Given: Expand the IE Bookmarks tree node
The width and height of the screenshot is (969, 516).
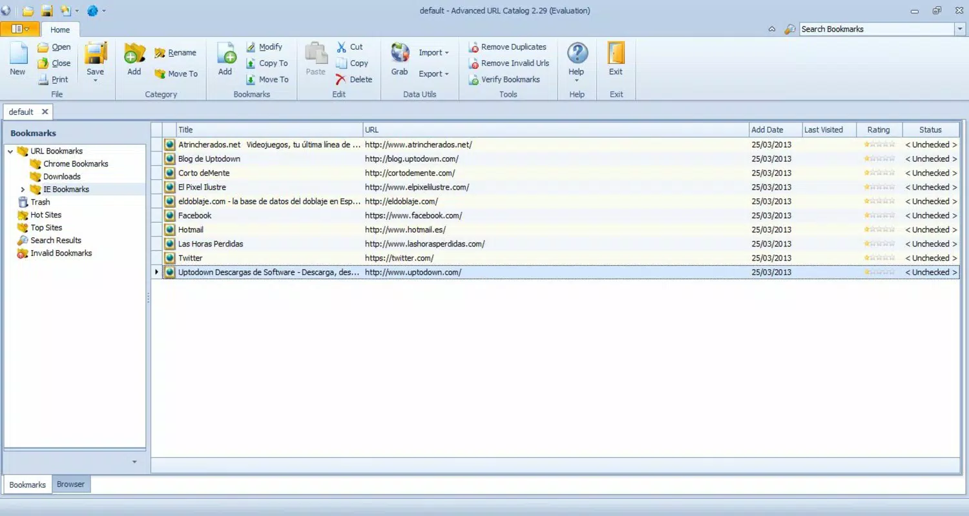Looking at the screenshot, I should tap(23, 190).
